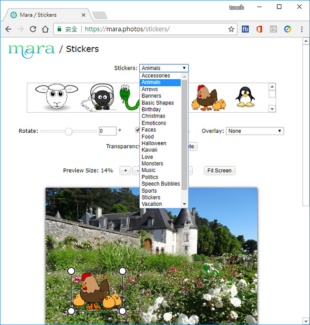310x325 pixels.
Task: Click bottom-right resize handle of hen sticker
Action: point(123,311)
